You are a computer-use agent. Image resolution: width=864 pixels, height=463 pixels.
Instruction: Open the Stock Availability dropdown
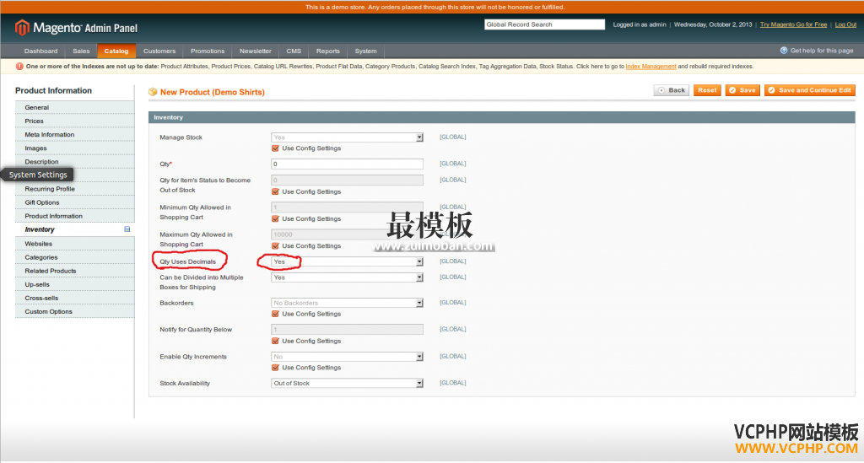pos(347,383)
